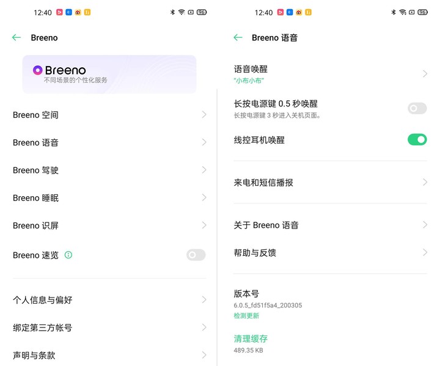Enable the Breeno 速览 switch
Screen dimensions: 440x366
[196, 255]
